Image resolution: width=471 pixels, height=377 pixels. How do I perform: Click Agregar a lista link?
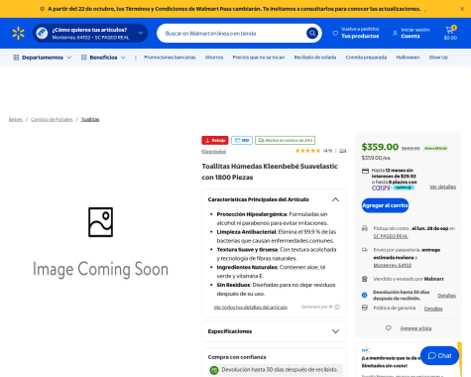tap(415, 328)
